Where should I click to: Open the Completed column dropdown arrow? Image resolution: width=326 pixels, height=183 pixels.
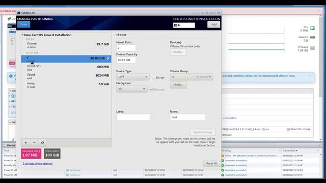[x=318, y=150]
